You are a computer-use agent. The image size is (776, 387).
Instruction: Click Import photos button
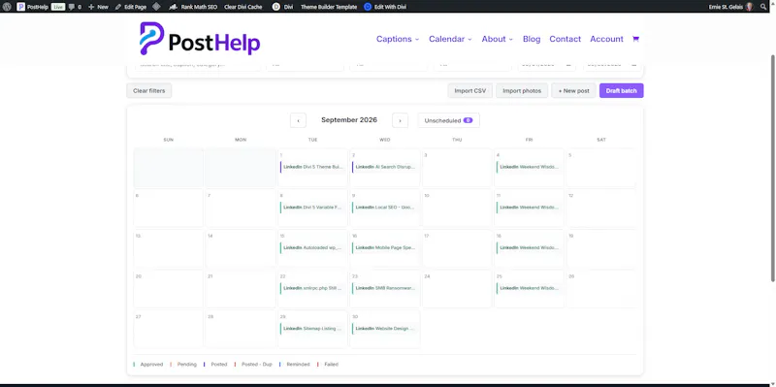[x=522, y=90]
